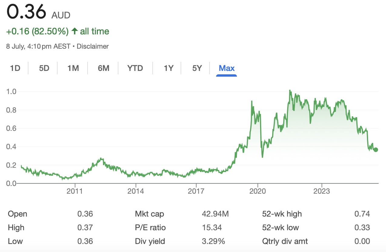This screenshot has height=252, width=386.
Task: Select the 5D range tab
Action: point(44,68)
